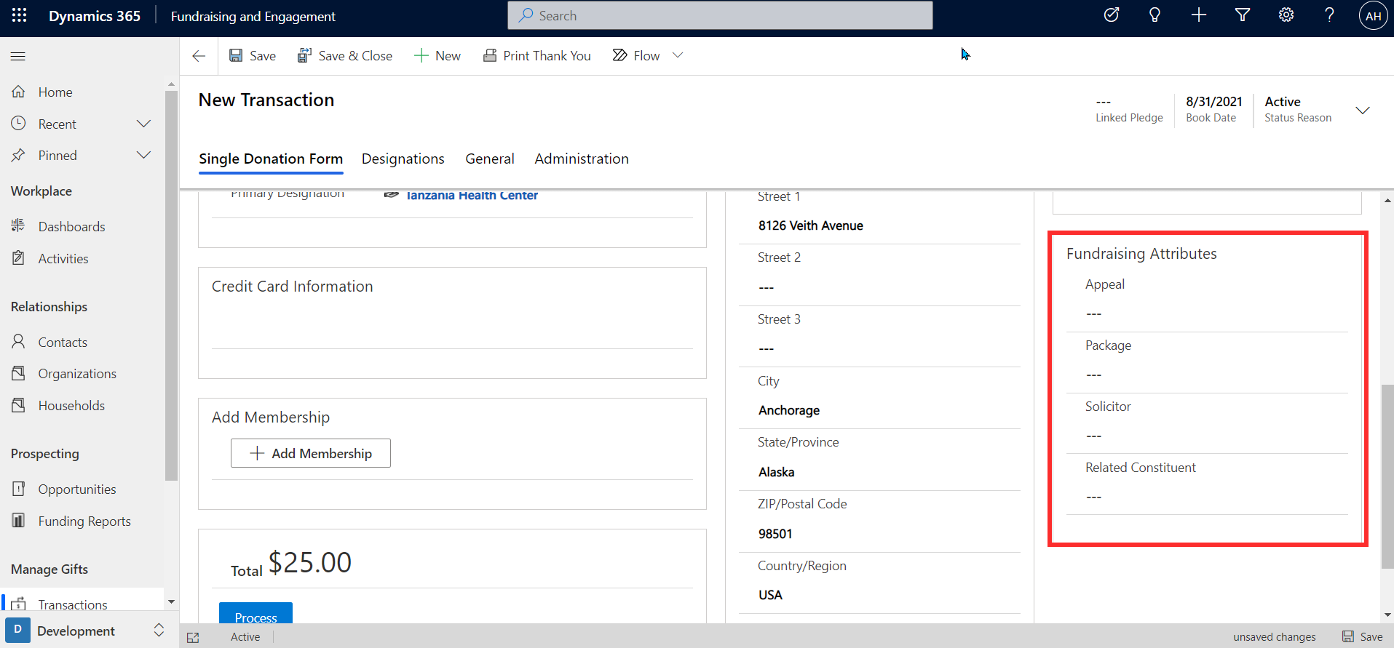The image size is (1394, 648).
Task: Click the quick create plus icon
Action: 1199,15
